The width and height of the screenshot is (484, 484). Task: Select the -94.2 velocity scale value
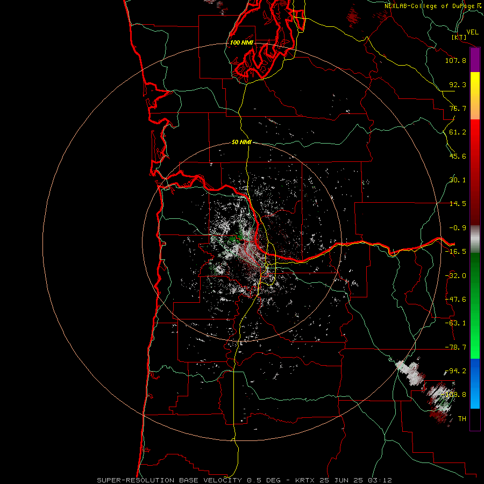(455, 371)
